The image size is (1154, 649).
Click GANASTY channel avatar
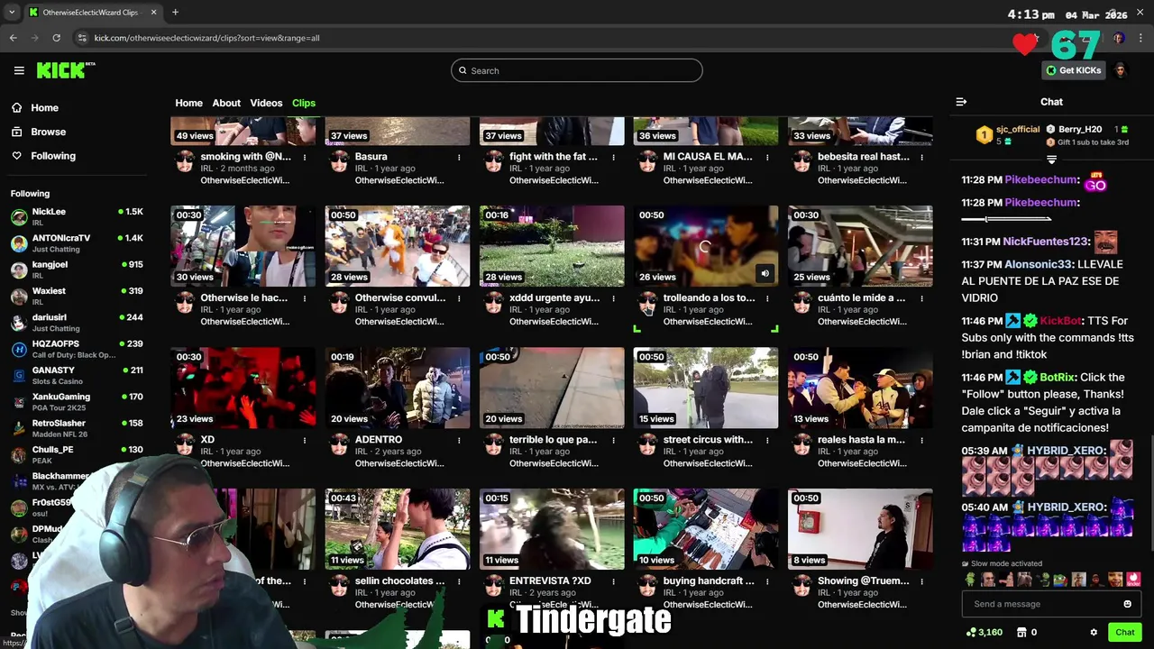tap(19, 376)
